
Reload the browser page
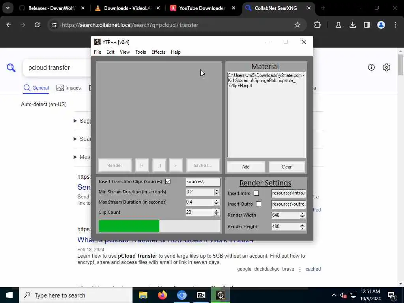click(37, 25)
